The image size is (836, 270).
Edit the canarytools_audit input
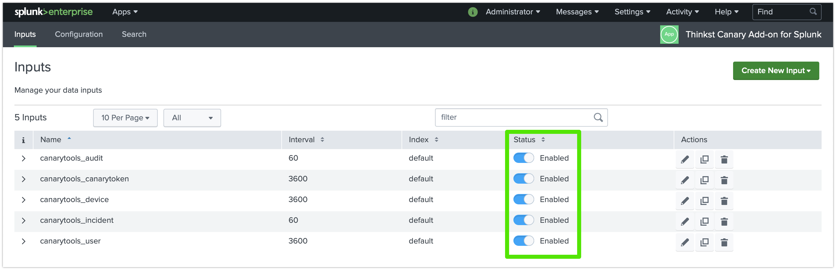(x=685, y=159)
